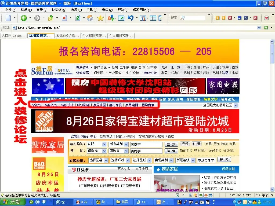275x206 pixels.
Task: Open the 文件(F) menu
Action: [11, 10]
